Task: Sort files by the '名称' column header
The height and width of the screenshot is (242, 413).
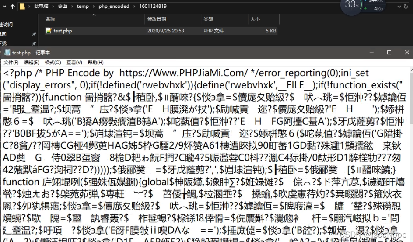Action: coord(50,19)
